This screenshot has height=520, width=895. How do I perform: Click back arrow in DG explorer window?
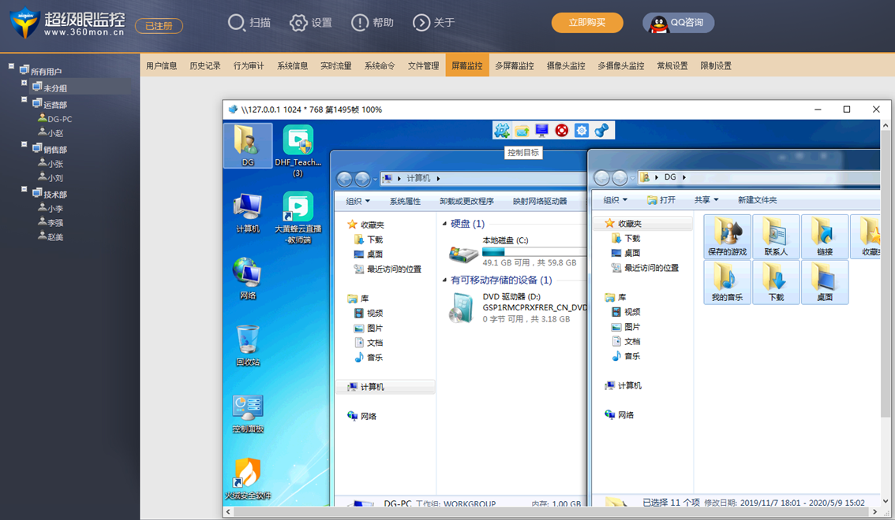601,178
